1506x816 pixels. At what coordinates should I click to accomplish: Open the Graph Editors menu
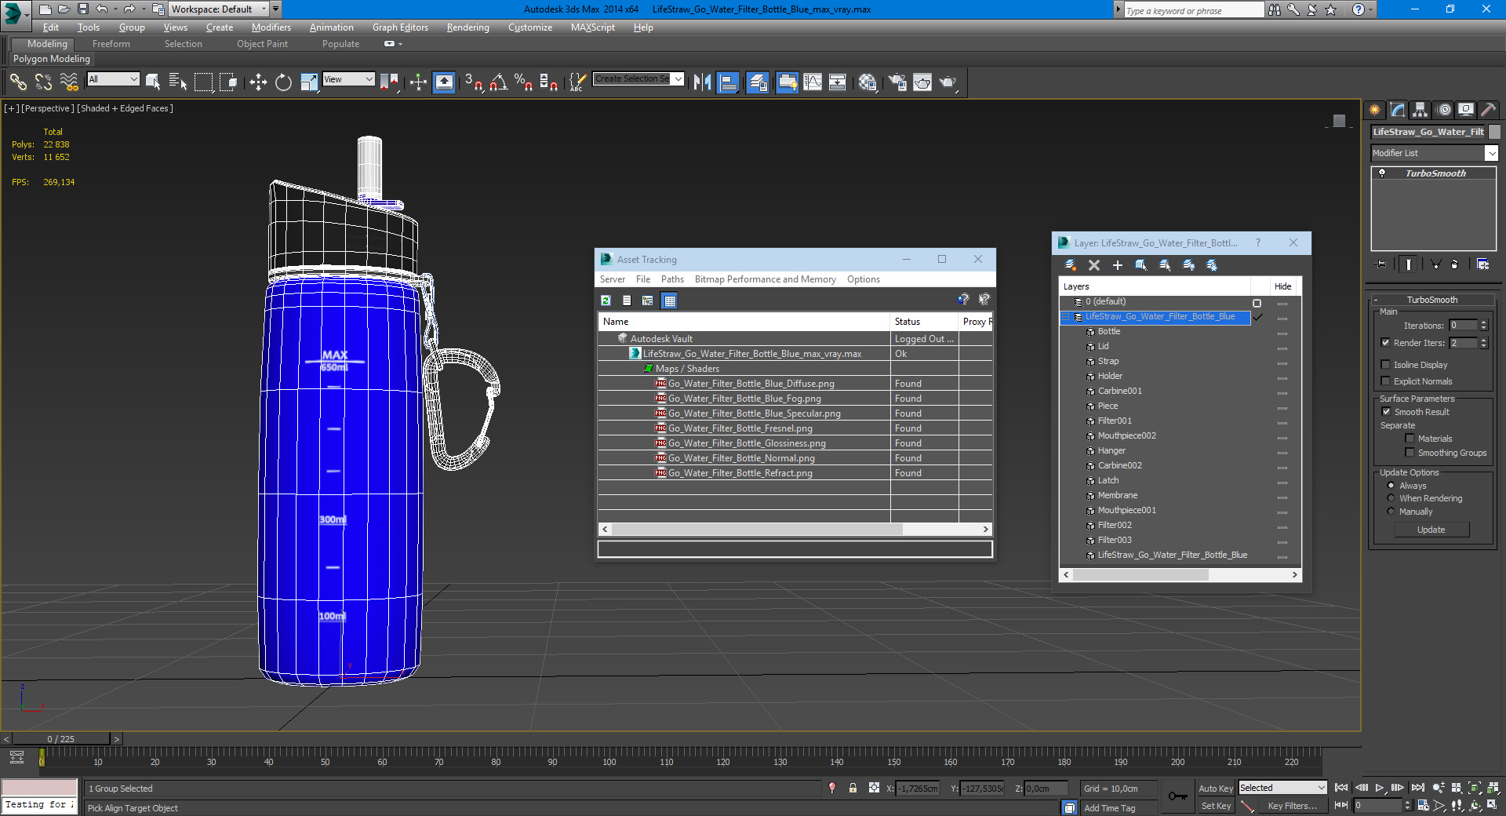pyautogui.click(x=400, y=27)
